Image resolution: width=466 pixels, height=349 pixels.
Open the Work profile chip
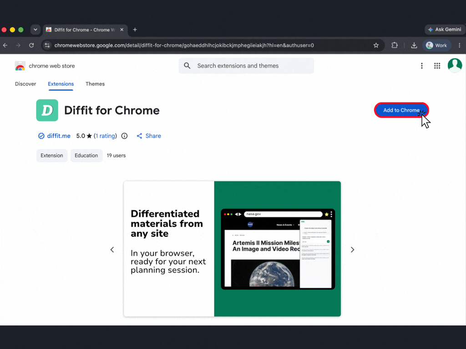436,45
